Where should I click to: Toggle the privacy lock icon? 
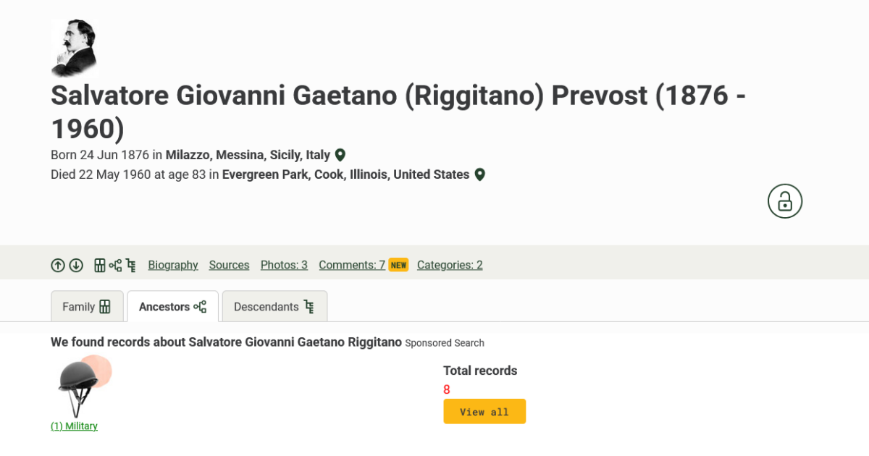(785, 200)
